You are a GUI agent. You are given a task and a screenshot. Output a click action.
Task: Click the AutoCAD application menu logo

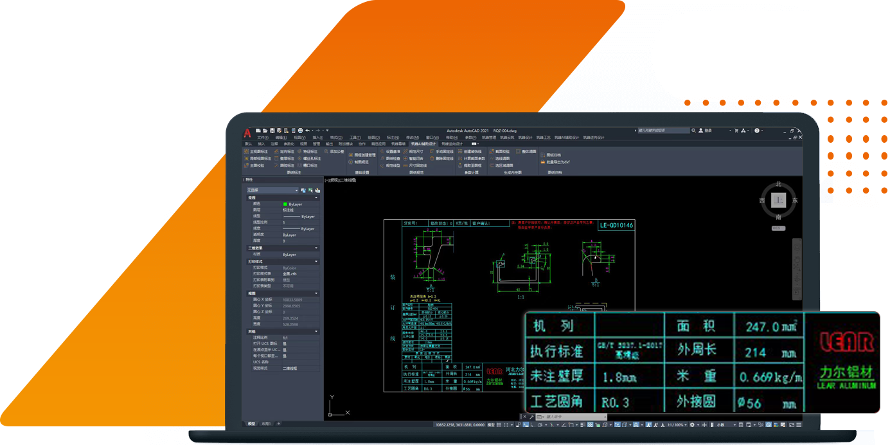(x=247, y=133)
